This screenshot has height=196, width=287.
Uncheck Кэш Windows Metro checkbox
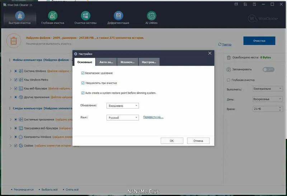(x=15, y=80)
